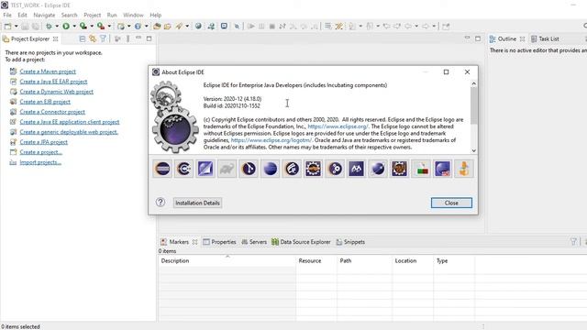Click Create a Maven project link
This screenshot has width=587, height=330.
pos(48,71)
